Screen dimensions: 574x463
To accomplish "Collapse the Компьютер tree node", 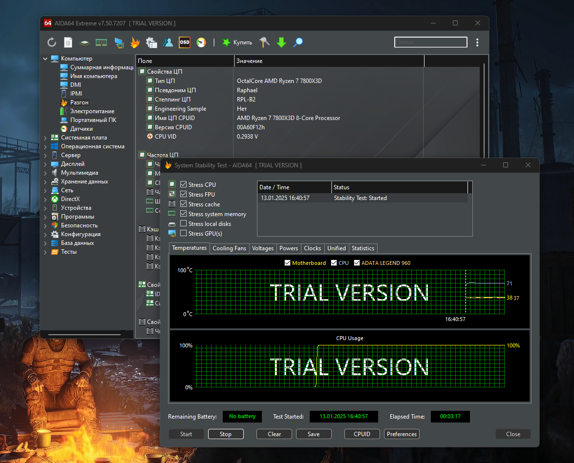I will pyautogui.click(x=45, y=59).
